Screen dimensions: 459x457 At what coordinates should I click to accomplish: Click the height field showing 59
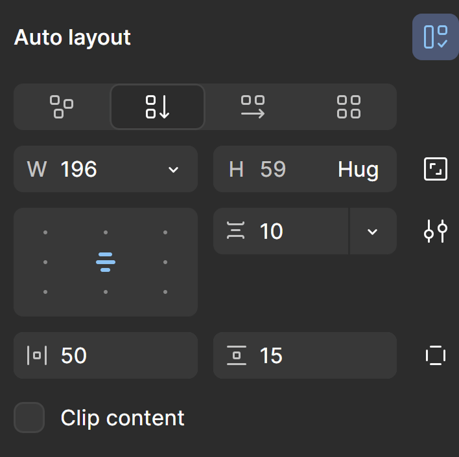[x=273, y=170]
